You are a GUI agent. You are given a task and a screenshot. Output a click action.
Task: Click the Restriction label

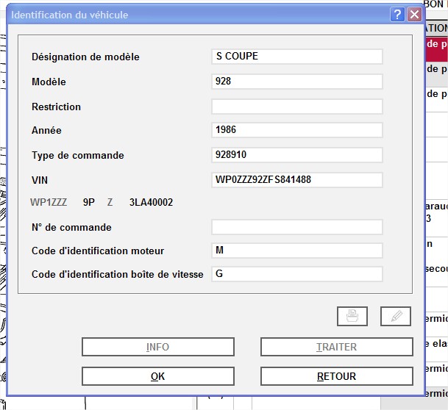[x=57, y=107]
